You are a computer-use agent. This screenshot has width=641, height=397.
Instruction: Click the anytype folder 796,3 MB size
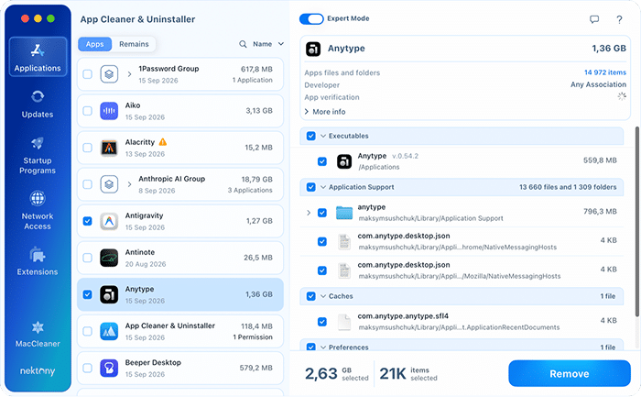click(x=600, y=212)
